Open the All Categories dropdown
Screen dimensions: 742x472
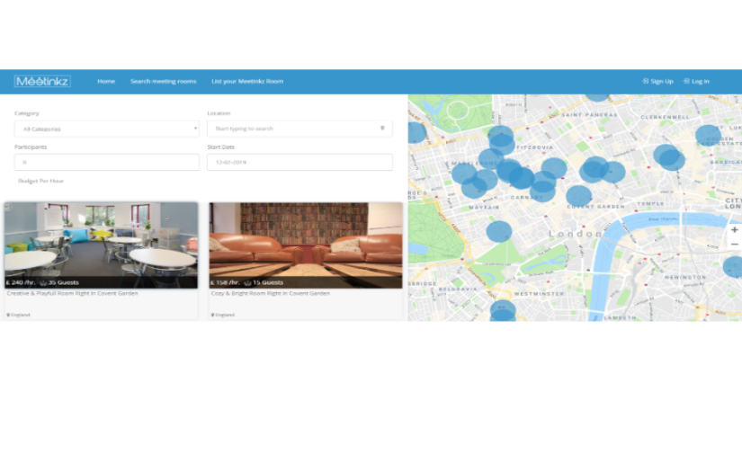coord(106,129)
